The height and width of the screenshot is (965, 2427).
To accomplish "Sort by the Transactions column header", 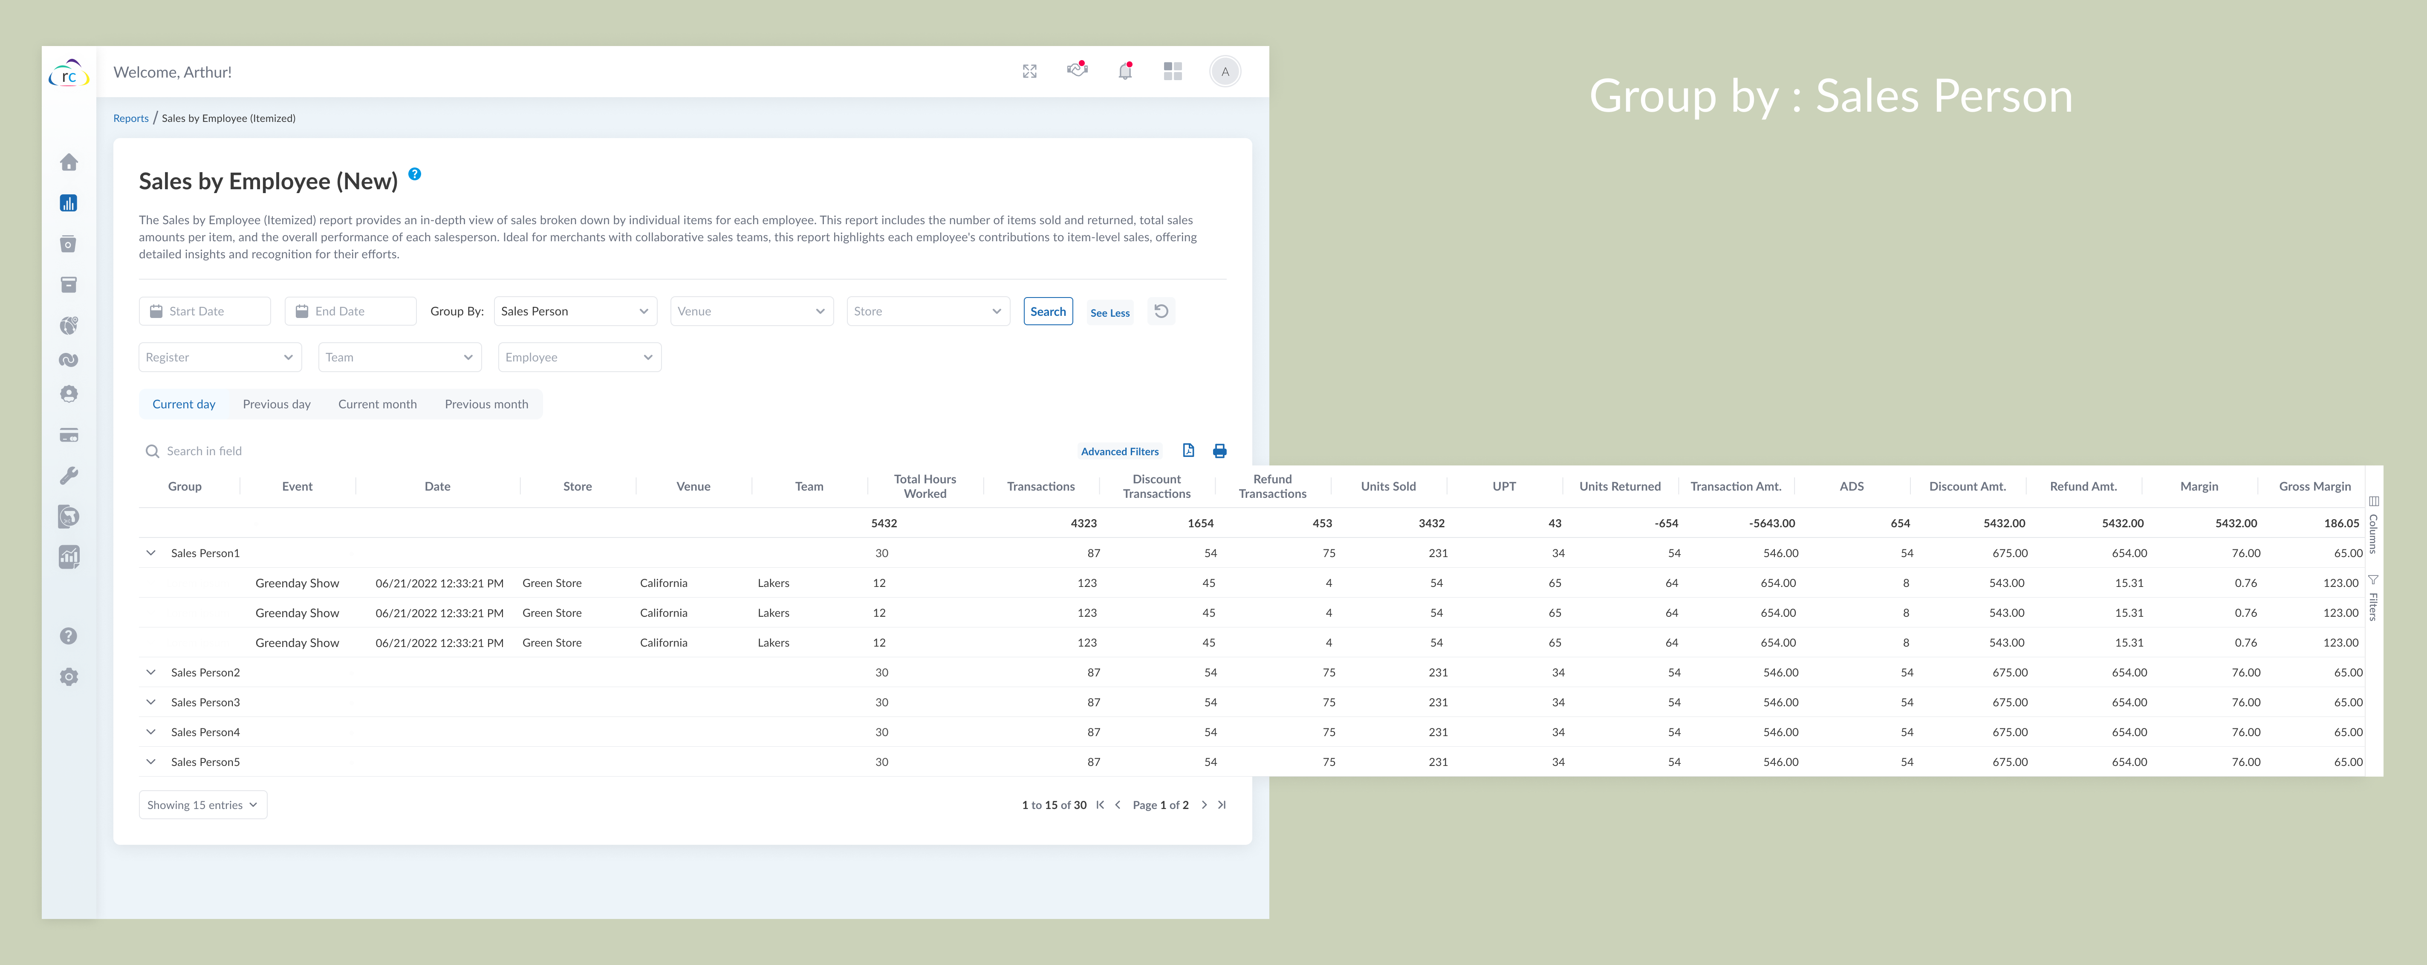I will [1040, 486].
